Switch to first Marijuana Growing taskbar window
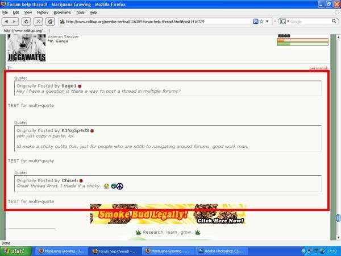The height and width of the screenshot is (256, 341). tap(61, 251)
